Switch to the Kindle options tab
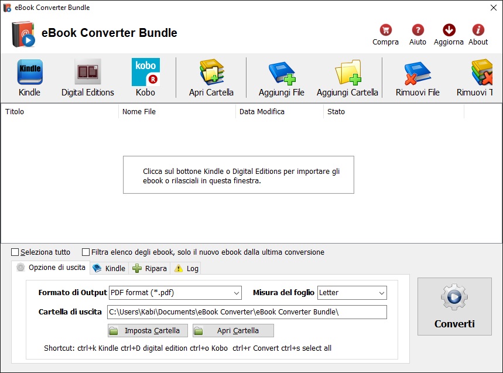Viewport: 503px width, 373px height. coord(110,268)
